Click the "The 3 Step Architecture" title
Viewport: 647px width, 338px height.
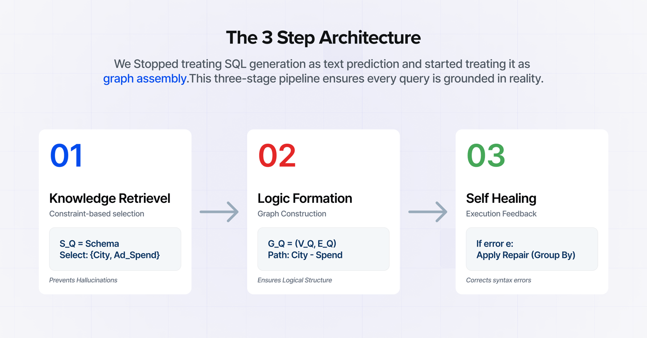[323, 38]
